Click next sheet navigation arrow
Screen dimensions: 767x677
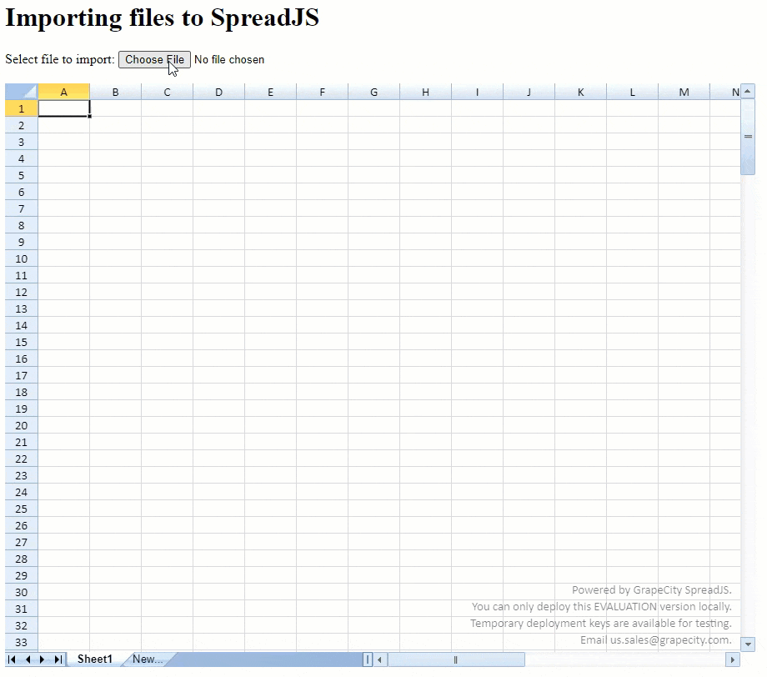42,659
